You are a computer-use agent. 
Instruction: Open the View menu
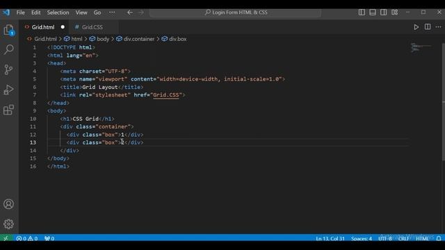point(81,12)
